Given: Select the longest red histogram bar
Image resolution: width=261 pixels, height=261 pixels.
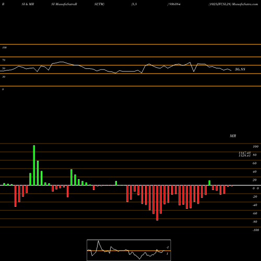Looking at the screenshot, I should (157, 203).
